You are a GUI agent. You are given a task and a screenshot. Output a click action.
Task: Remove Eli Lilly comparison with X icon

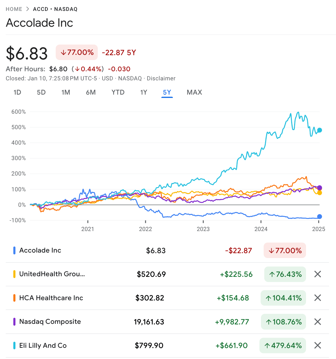[x=318, y=345]
